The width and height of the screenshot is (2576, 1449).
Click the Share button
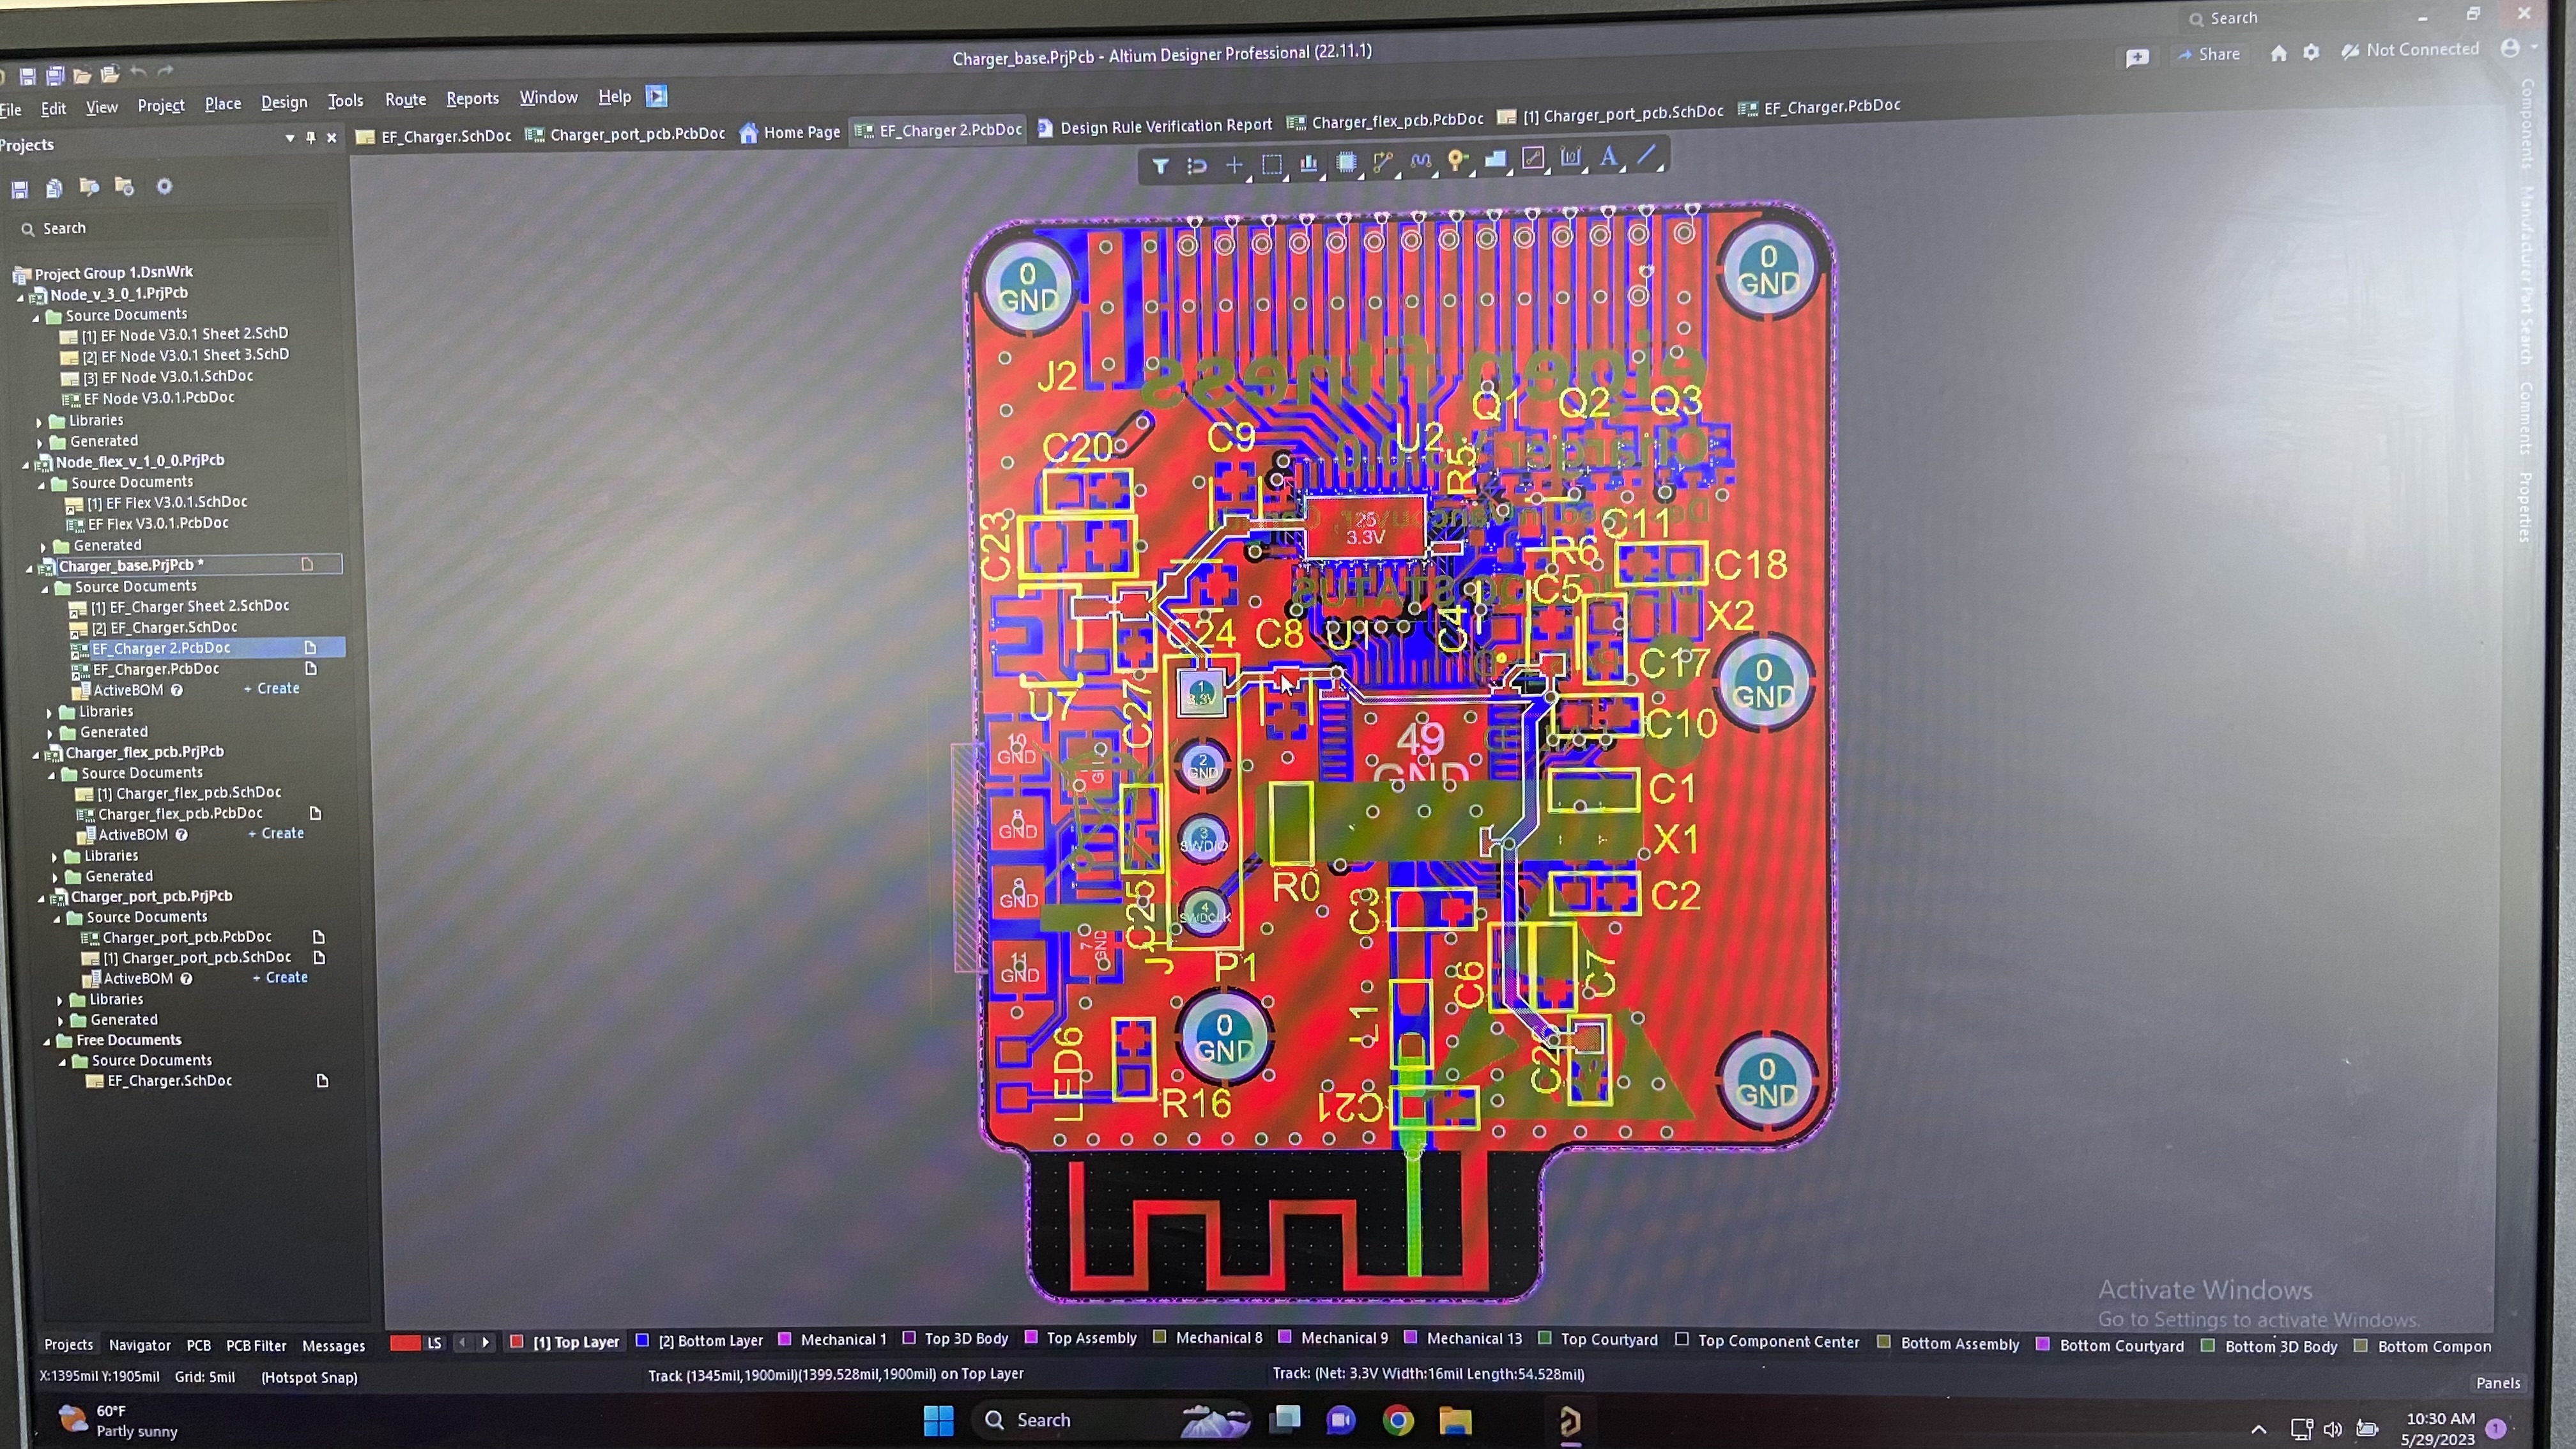(2208, 54)
